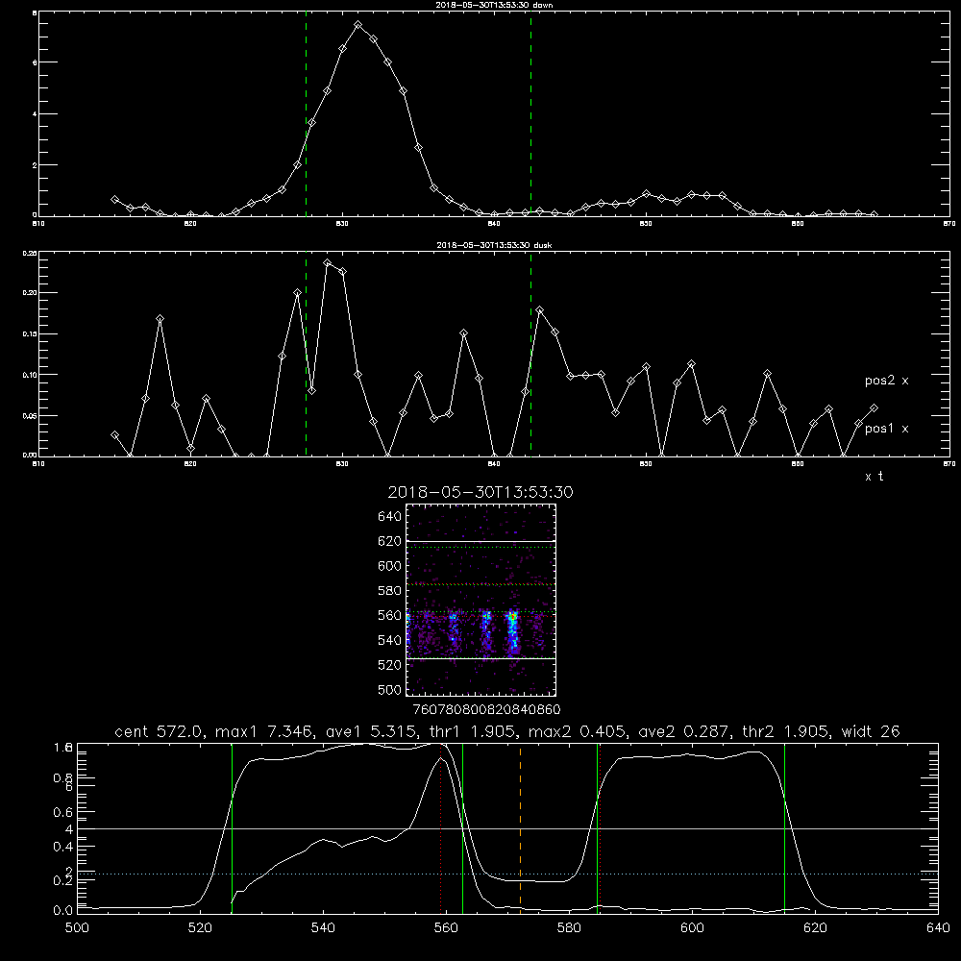Click the dusk plot y-axis label '0.10'
This screenshot has width=961, height=961.
(30, 375)
